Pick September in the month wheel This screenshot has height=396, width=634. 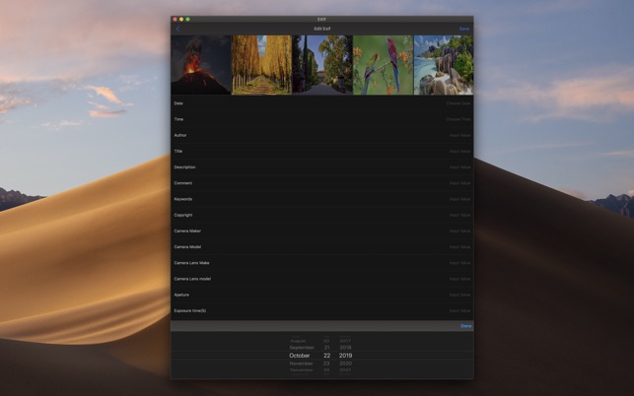click(x=302, y=348)
